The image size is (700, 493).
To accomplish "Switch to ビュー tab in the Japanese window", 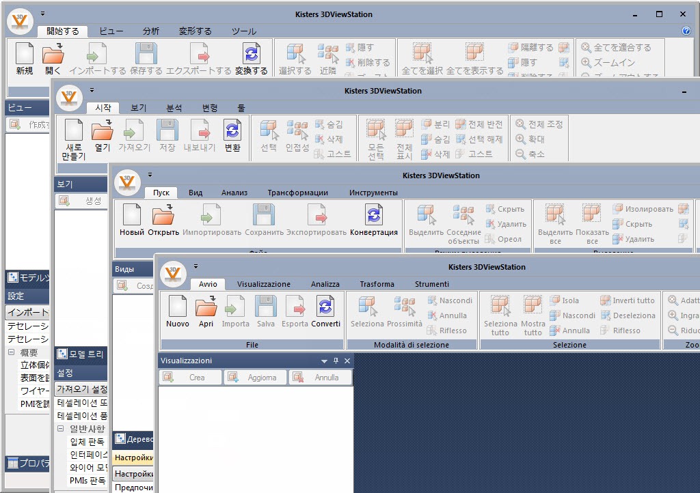I will 111,31.
